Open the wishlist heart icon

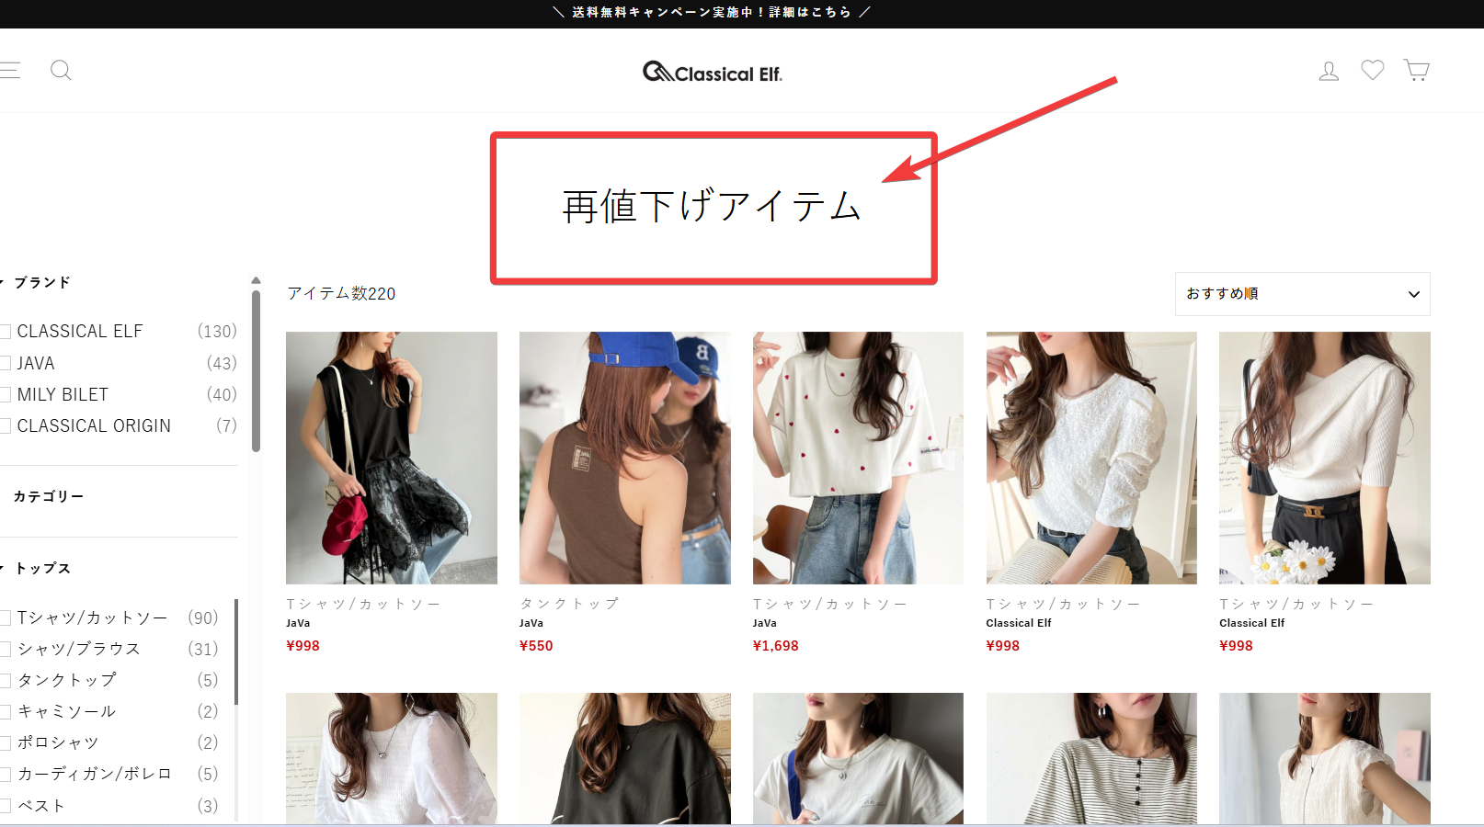tap(1372, 71)
